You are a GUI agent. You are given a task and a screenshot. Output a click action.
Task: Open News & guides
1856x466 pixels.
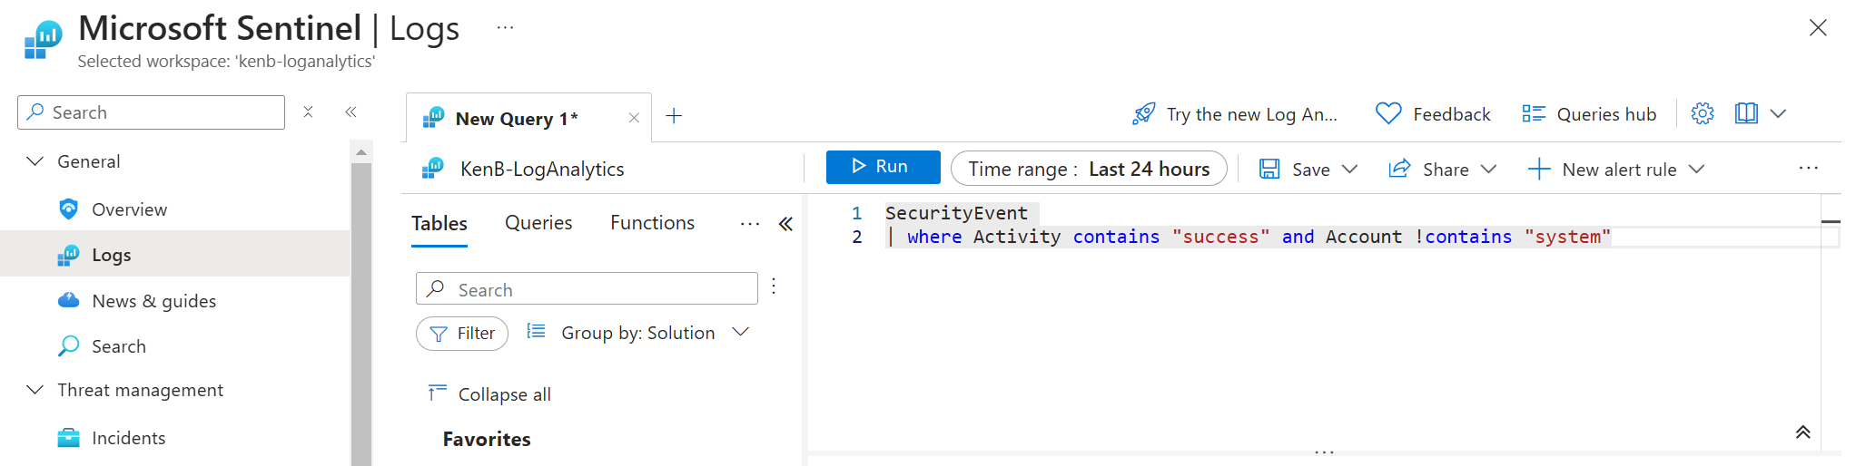[x=153, y=301]
